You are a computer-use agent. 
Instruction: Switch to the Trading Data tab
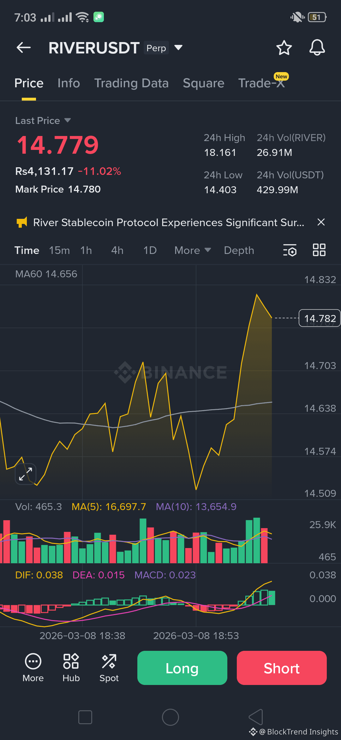[x=131, y=83]
